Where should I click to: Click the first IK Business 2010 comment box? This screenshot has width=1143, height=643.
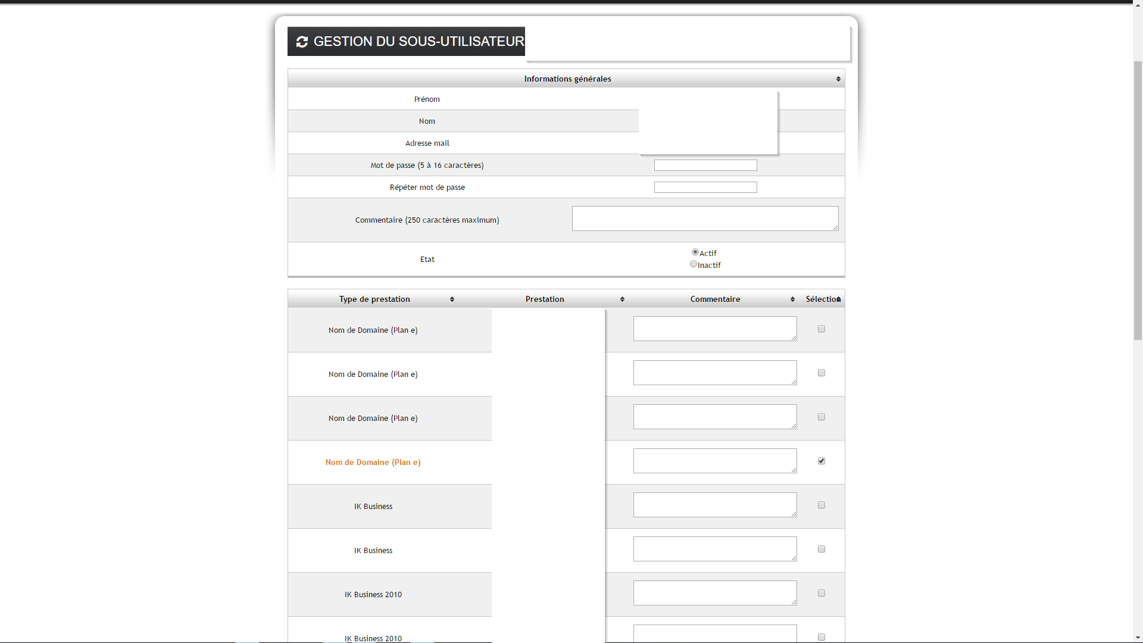[714, 593]
